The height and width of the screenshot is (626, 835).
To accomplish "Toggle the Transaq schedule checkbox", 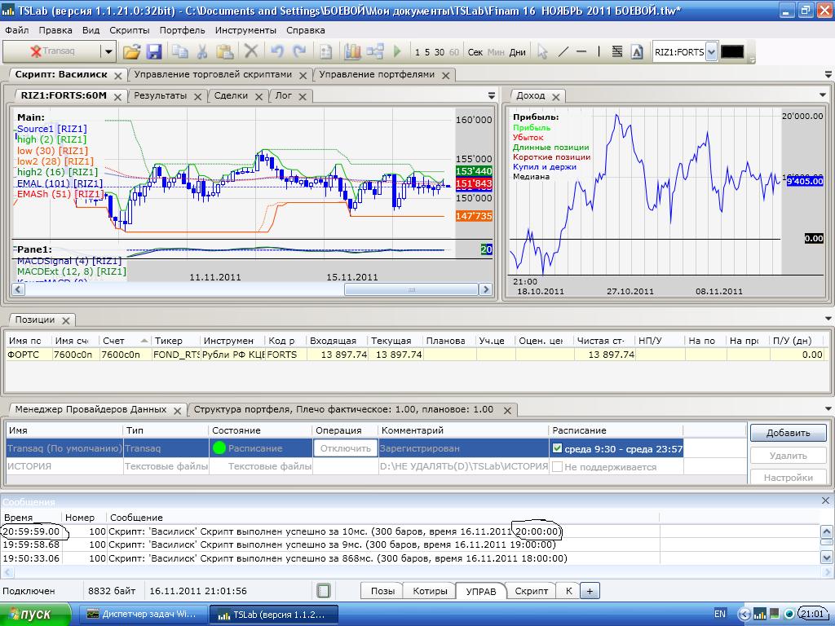I will click(557, 448).
